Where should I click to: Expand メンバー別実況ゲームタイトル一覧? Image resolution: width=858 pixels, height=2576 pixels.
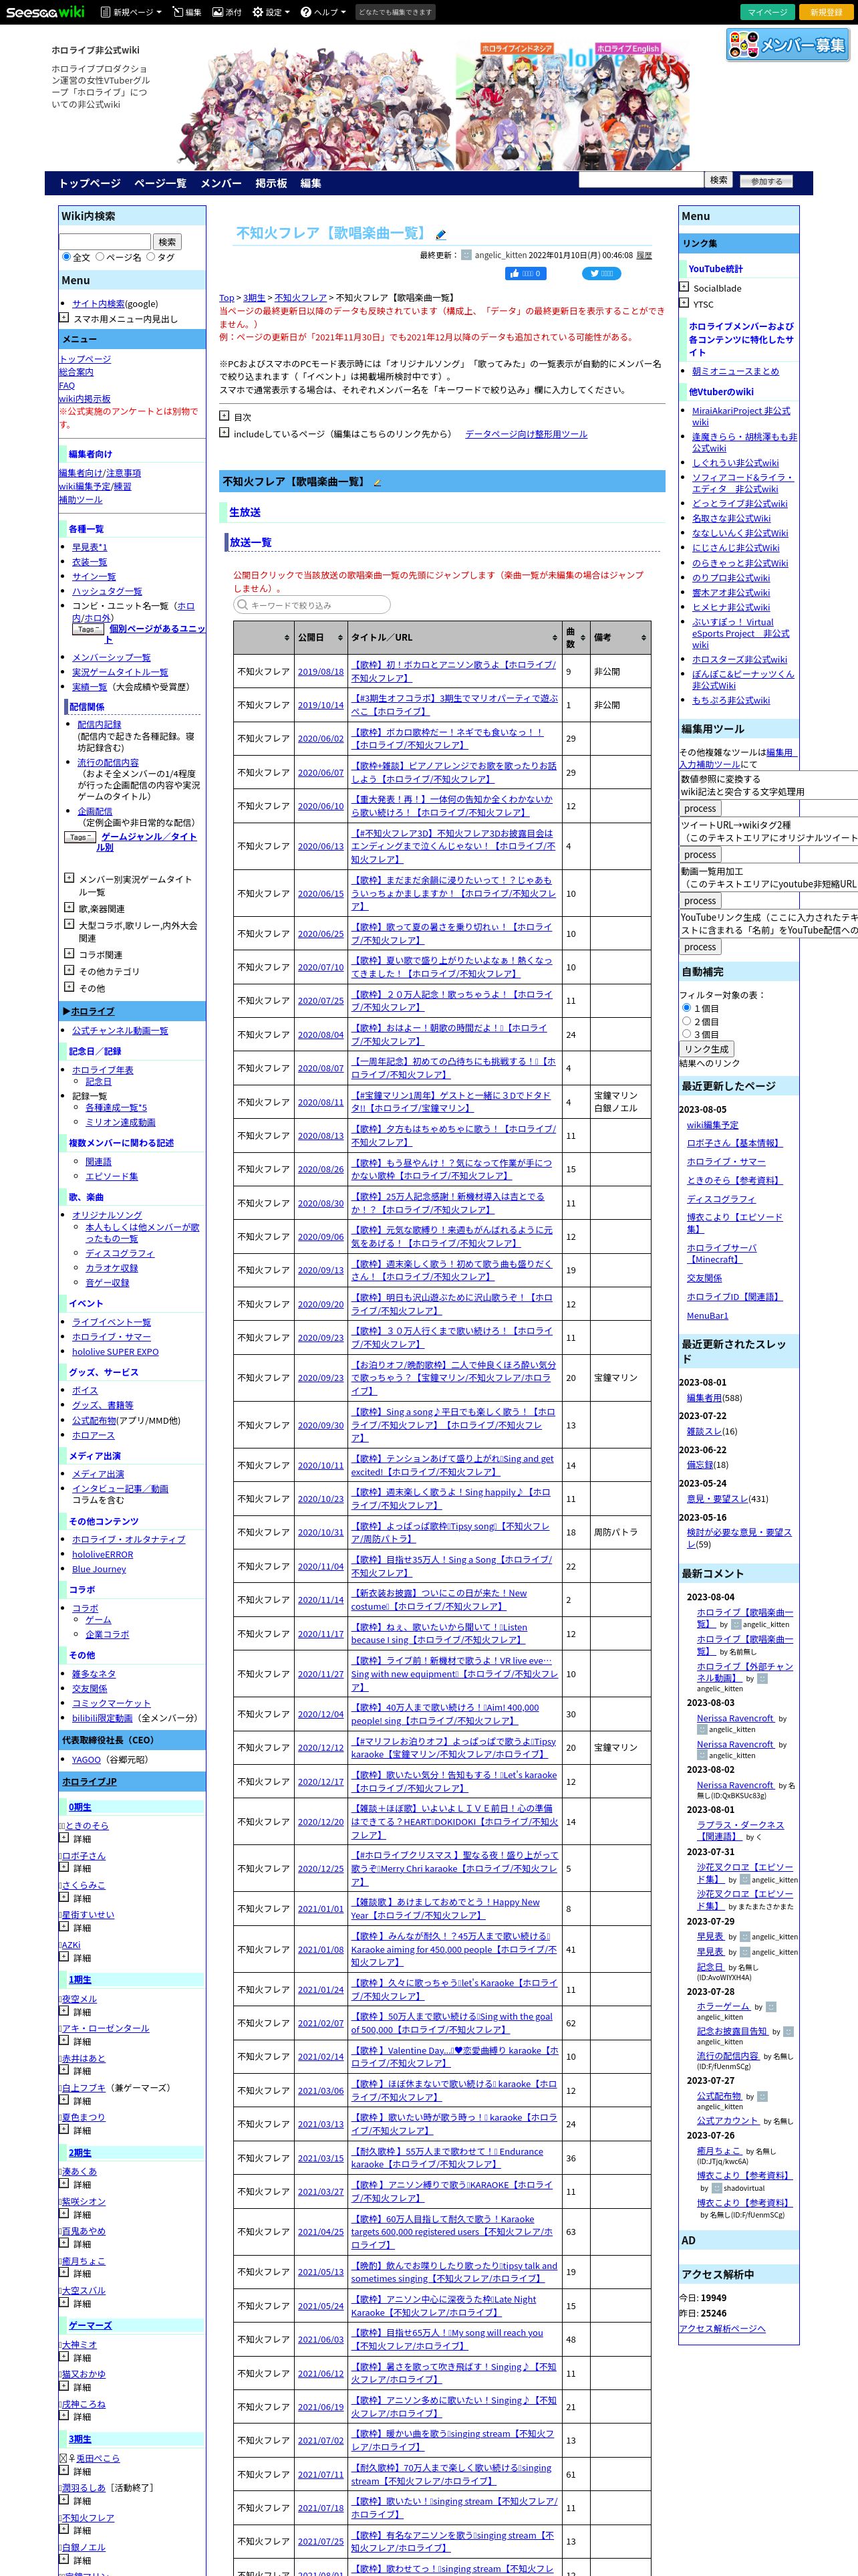69,878
